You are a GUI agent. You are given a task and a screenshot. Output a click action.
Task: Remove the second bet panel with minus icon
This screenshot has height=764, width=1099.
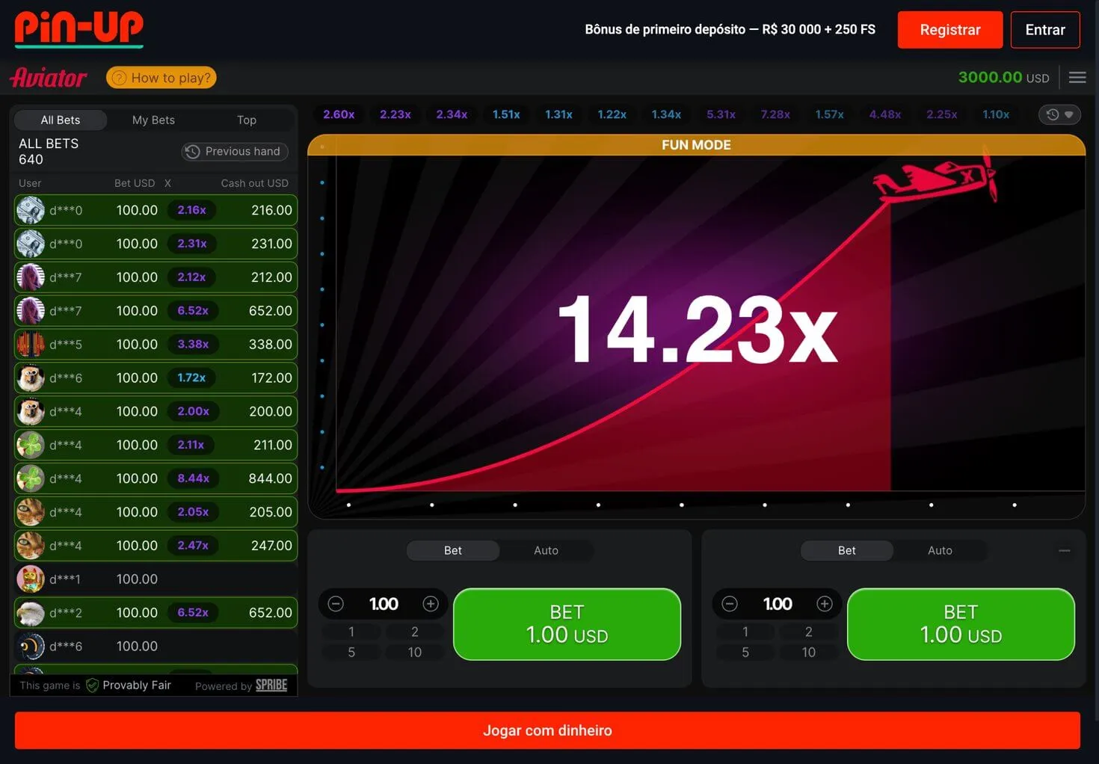[x=1064, y=550]
